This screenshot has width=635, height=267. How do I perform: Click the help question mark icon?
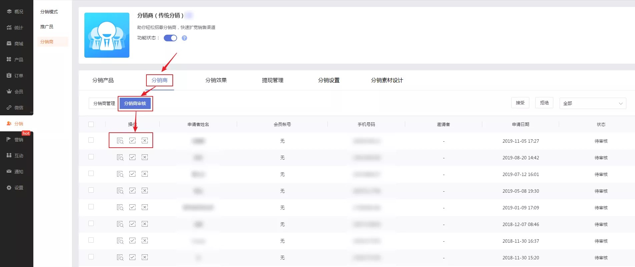[184, 38]
